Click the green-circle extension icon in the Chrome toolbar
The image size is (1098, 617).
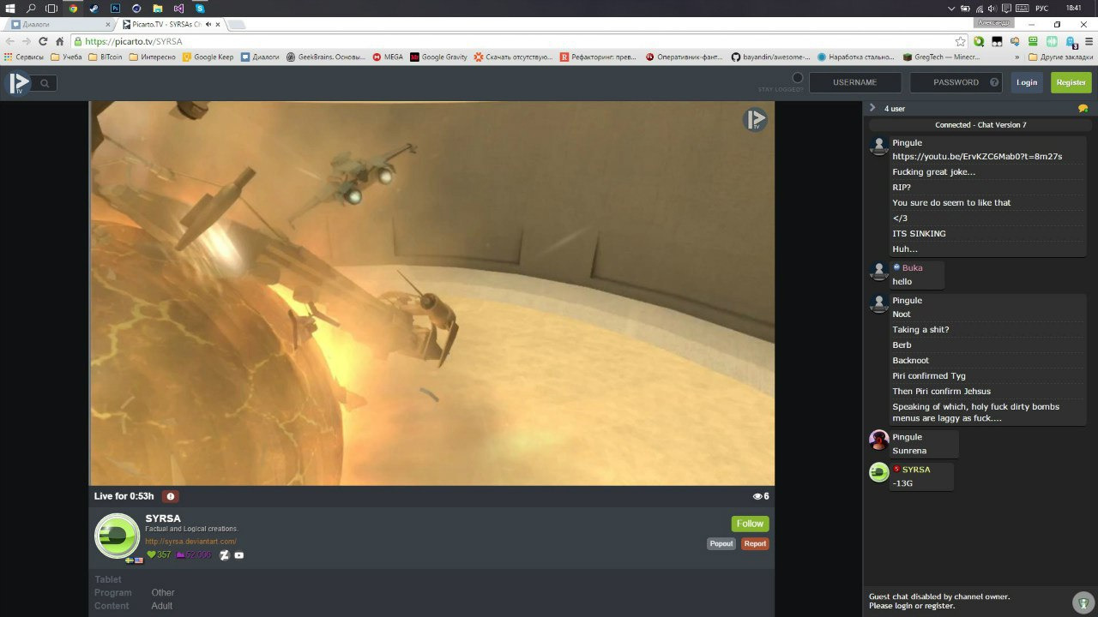979,41
